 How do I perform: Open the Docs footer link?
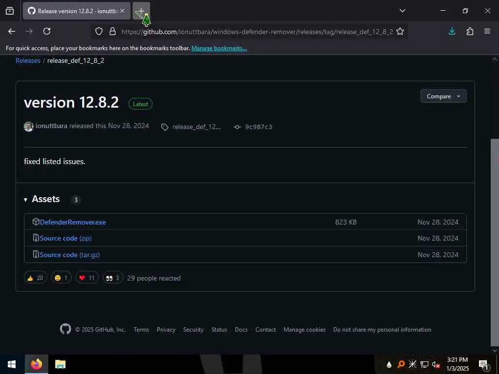click(241, 330)
